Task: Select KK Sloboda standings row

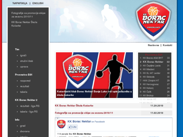Action: click(x=155, y=77)
